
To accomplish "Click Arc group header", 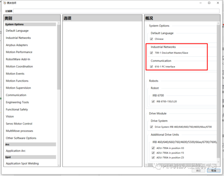I will pyautogui.click(x=31, y=144).
